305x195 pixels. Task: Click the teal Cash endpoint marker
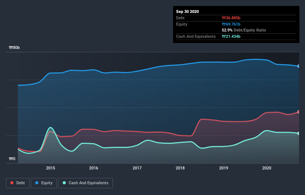[299, 133]
